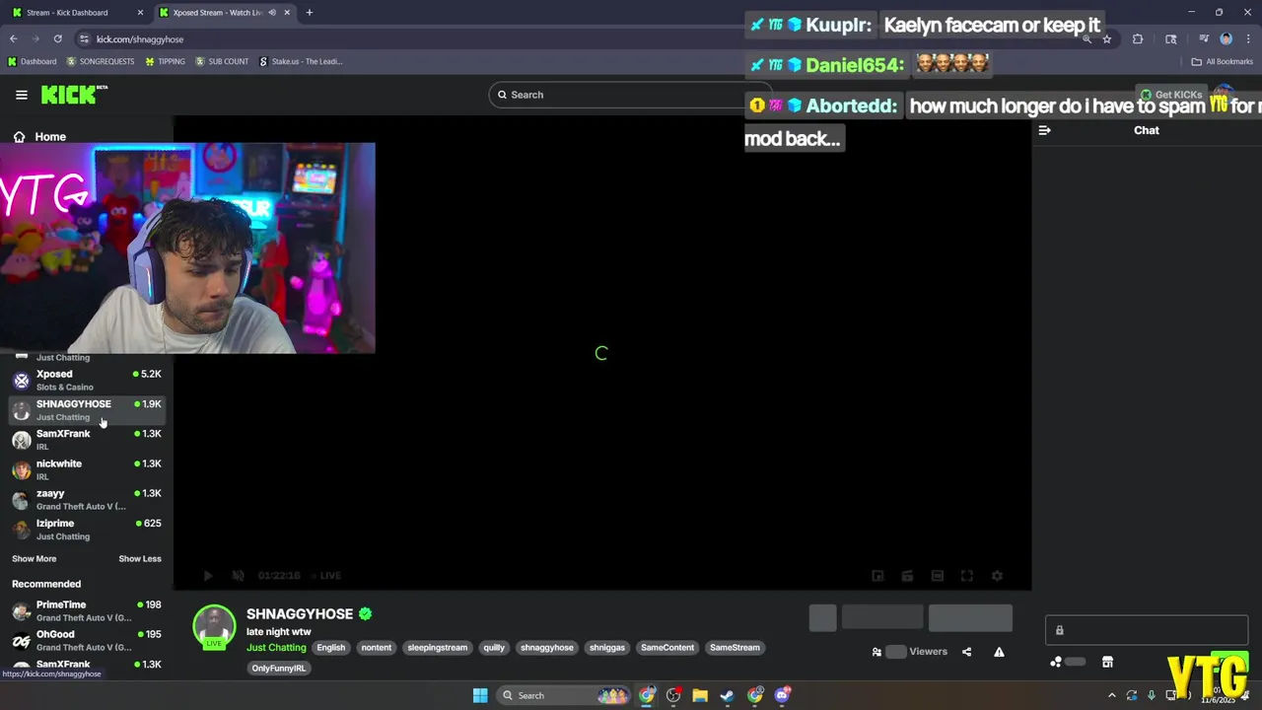
Task: Click the SameContent tag
Action: (x=667, y=648)
